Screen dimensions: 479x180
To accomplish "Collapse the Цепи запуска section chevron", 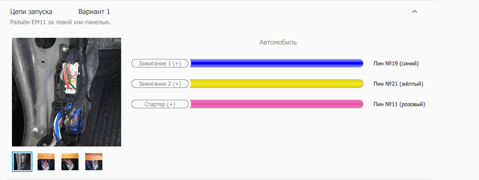I will [414, 12].
